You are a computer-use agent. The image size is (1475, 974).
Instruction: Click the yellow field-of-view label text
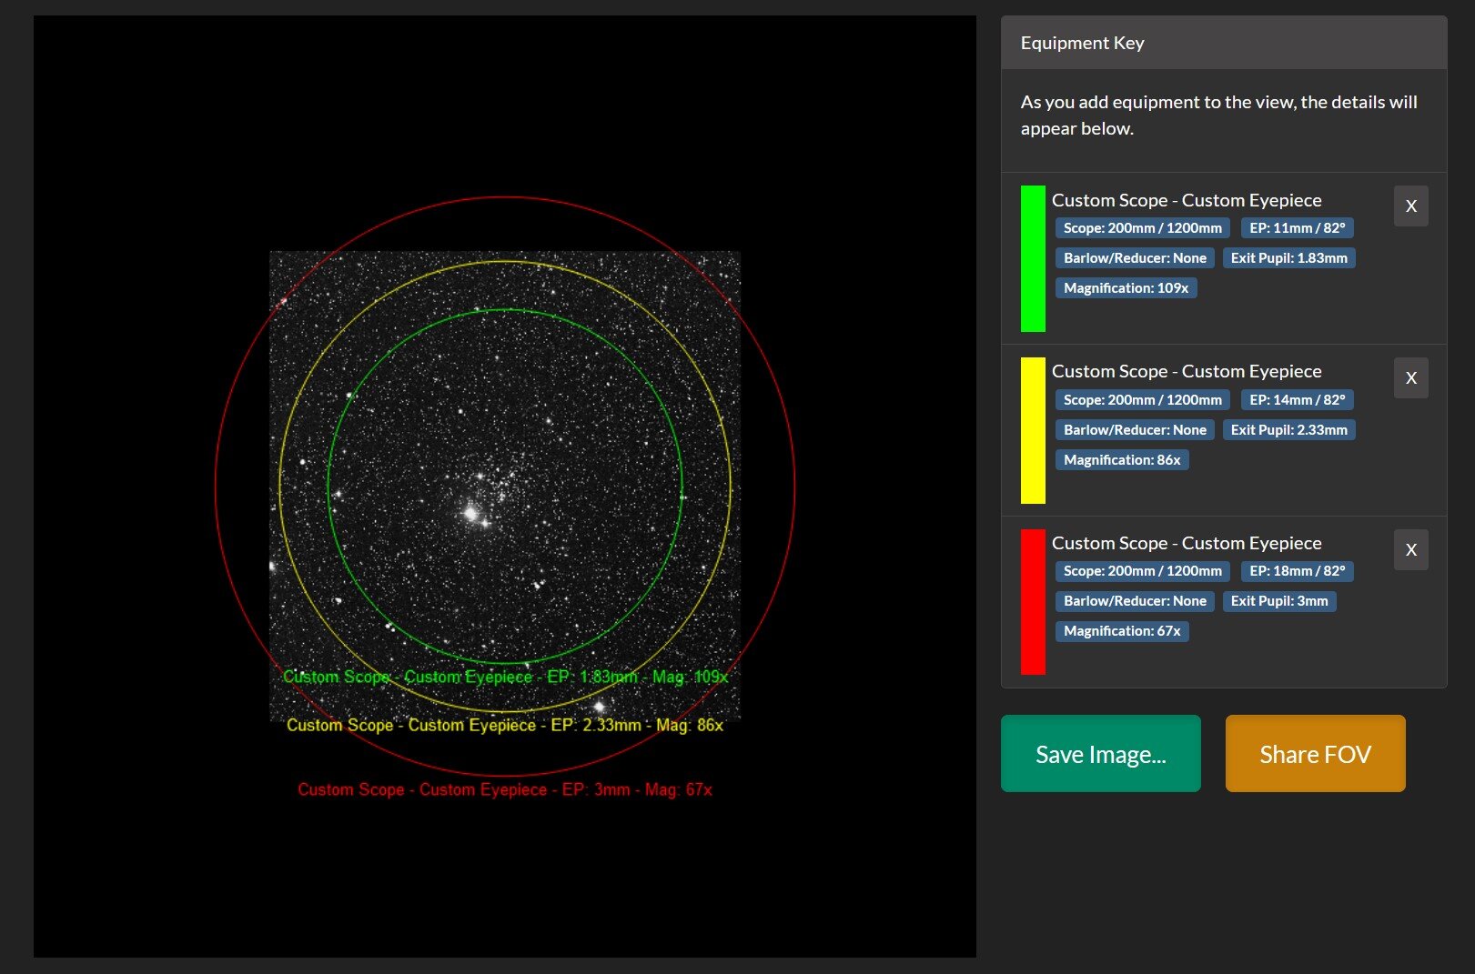tap(505, 725)
